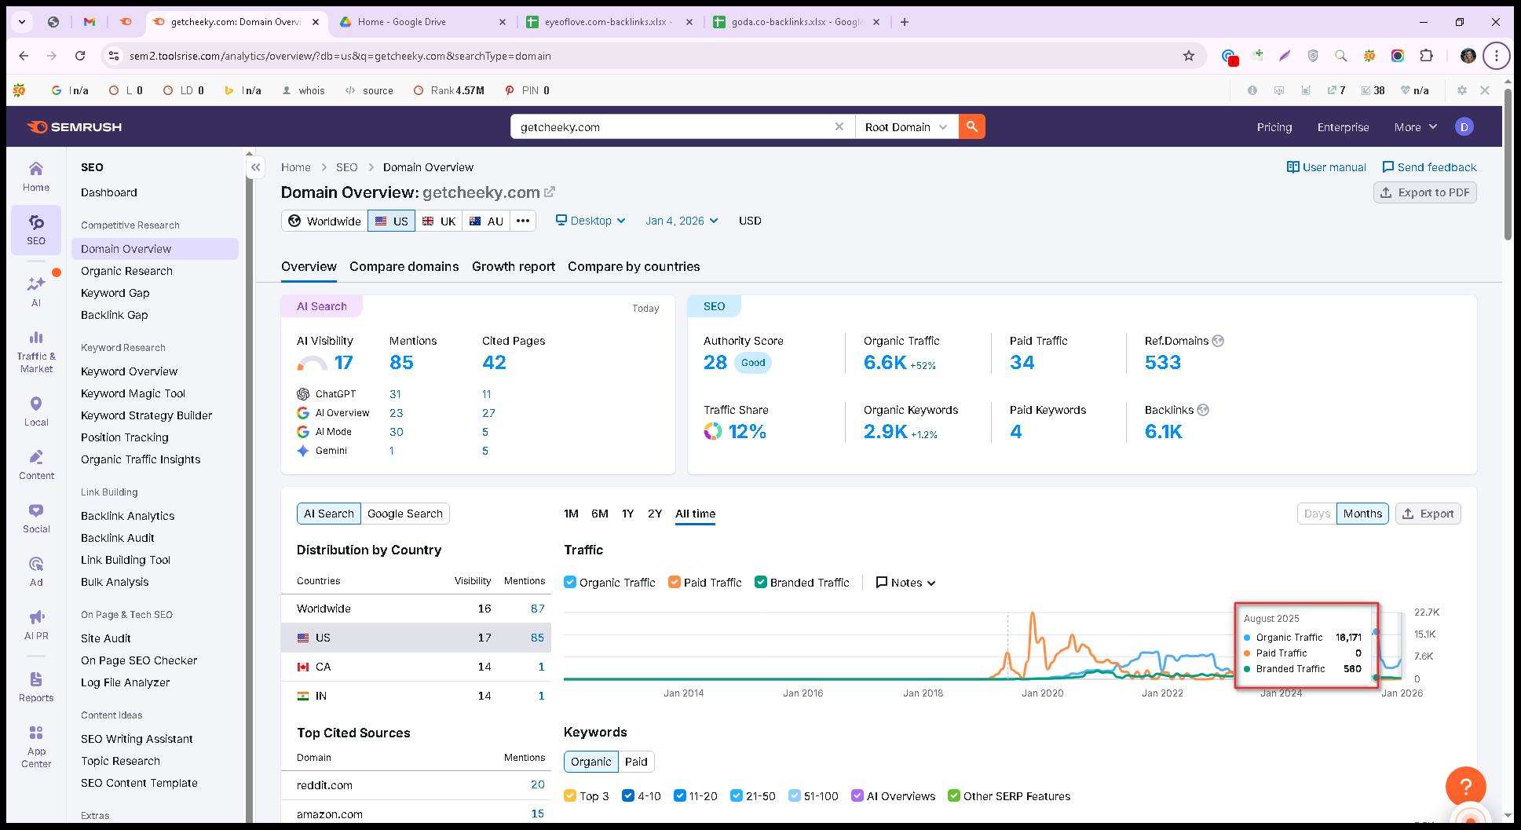The image size is (1521, 830).
Task: Click Send feedback link
Action: (x=1429, y=167)
